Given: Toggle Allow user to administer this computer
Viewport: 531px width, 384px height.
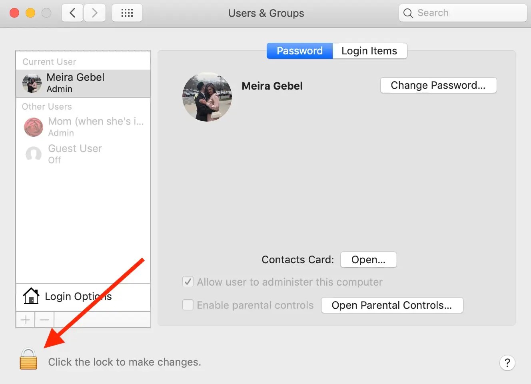Looking at the screenshot, I should (x=188, y=282).
